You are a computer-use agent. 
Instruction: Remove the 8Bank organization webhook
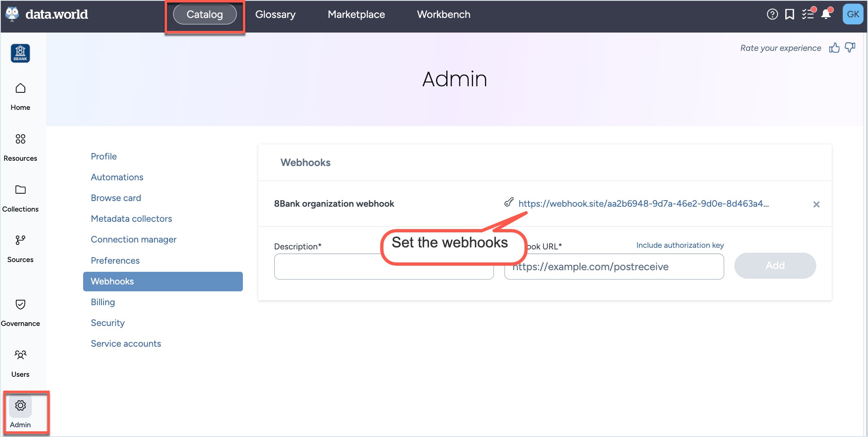click(x=816, y=204)
